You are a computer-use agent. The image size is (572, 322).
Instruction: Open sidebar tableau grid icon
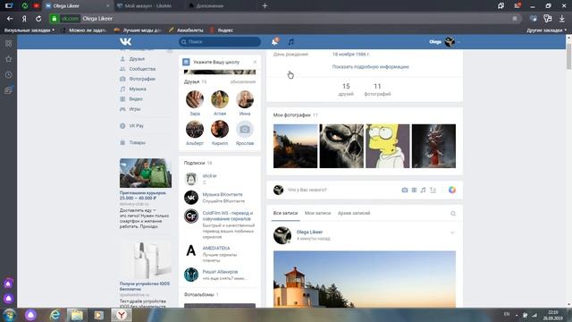(x=9, y=44)
